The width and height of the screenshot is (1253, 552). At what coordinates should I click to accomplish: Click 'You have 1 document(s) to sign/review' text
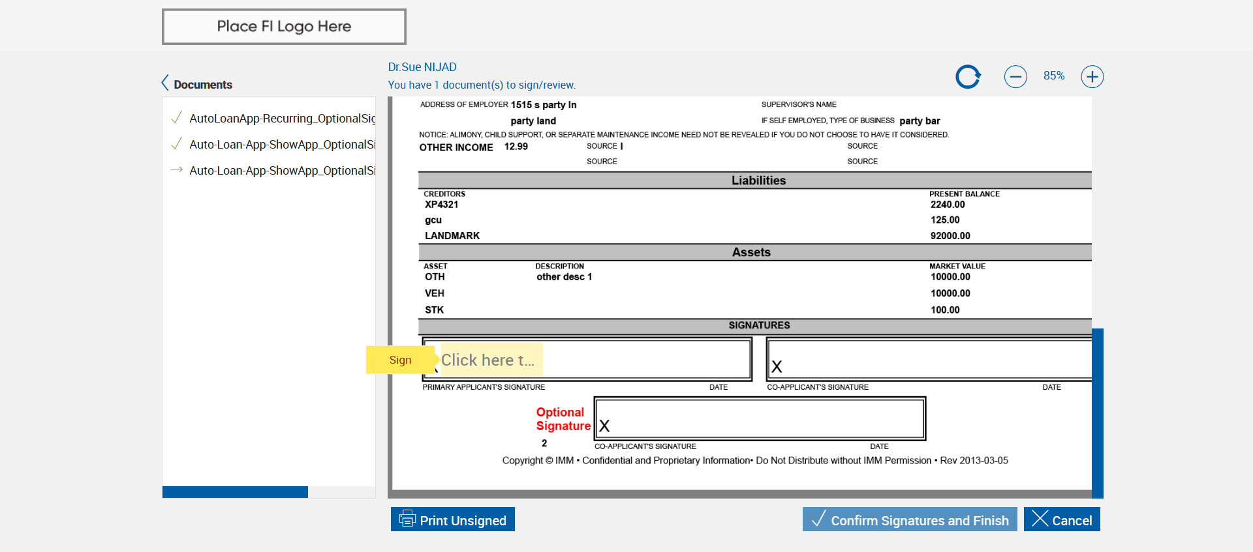482,85
